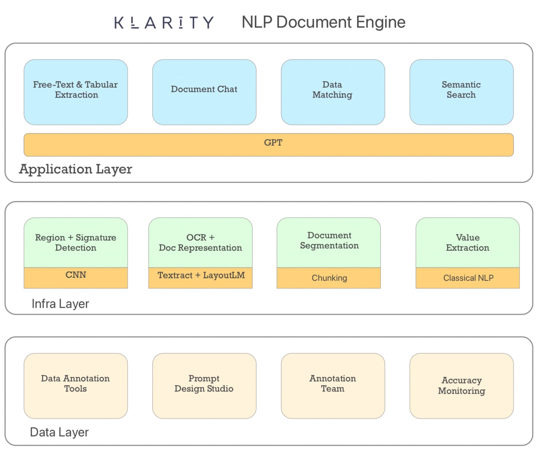Image resolution: width=537 pixels, height=451 pixels.
Task: Select the Data Annotation Tools box
Action: coord(76,386)
